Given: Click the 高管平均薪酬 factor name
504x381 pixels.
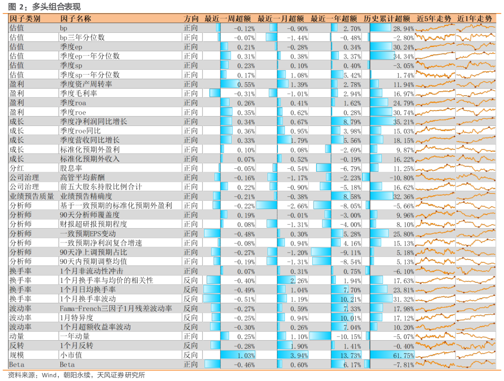Looking at the screenshot, I should click(x=82, y=178).
